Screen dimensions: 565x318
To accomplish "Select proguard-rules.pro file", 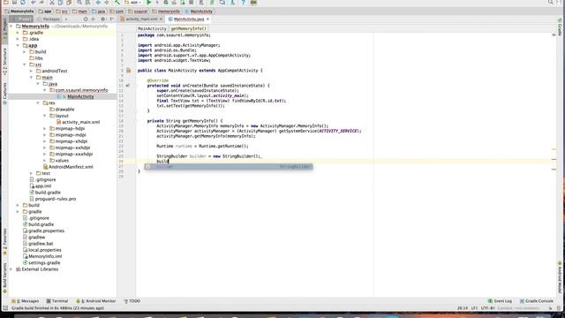I will click(x=53, y=199).
